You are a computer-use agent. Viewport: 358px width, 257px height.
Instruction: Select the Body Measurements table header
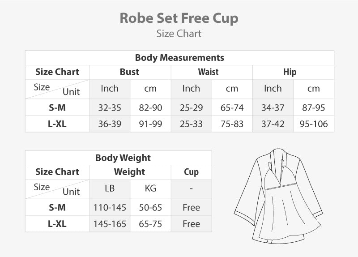click(179, 58)
